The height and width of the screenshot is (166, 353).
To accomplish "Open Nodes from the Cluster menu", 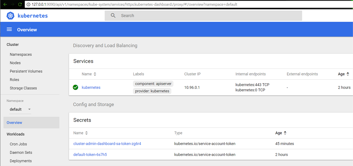I will point(15,63).
